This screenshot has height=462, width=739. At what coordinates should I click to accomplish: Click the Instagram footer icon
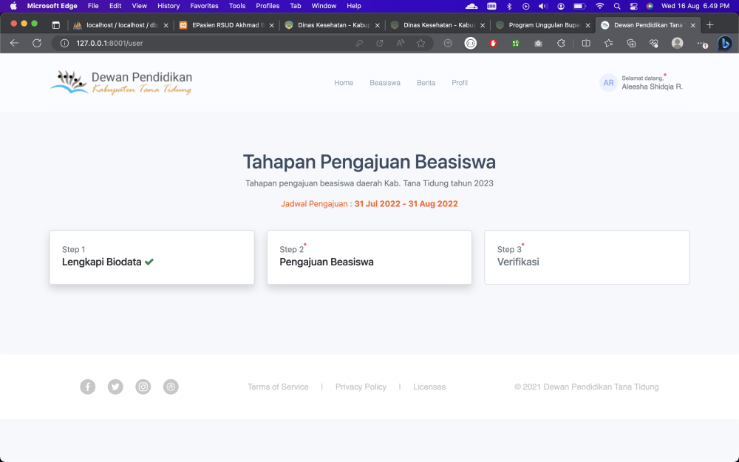click(143, 387)
